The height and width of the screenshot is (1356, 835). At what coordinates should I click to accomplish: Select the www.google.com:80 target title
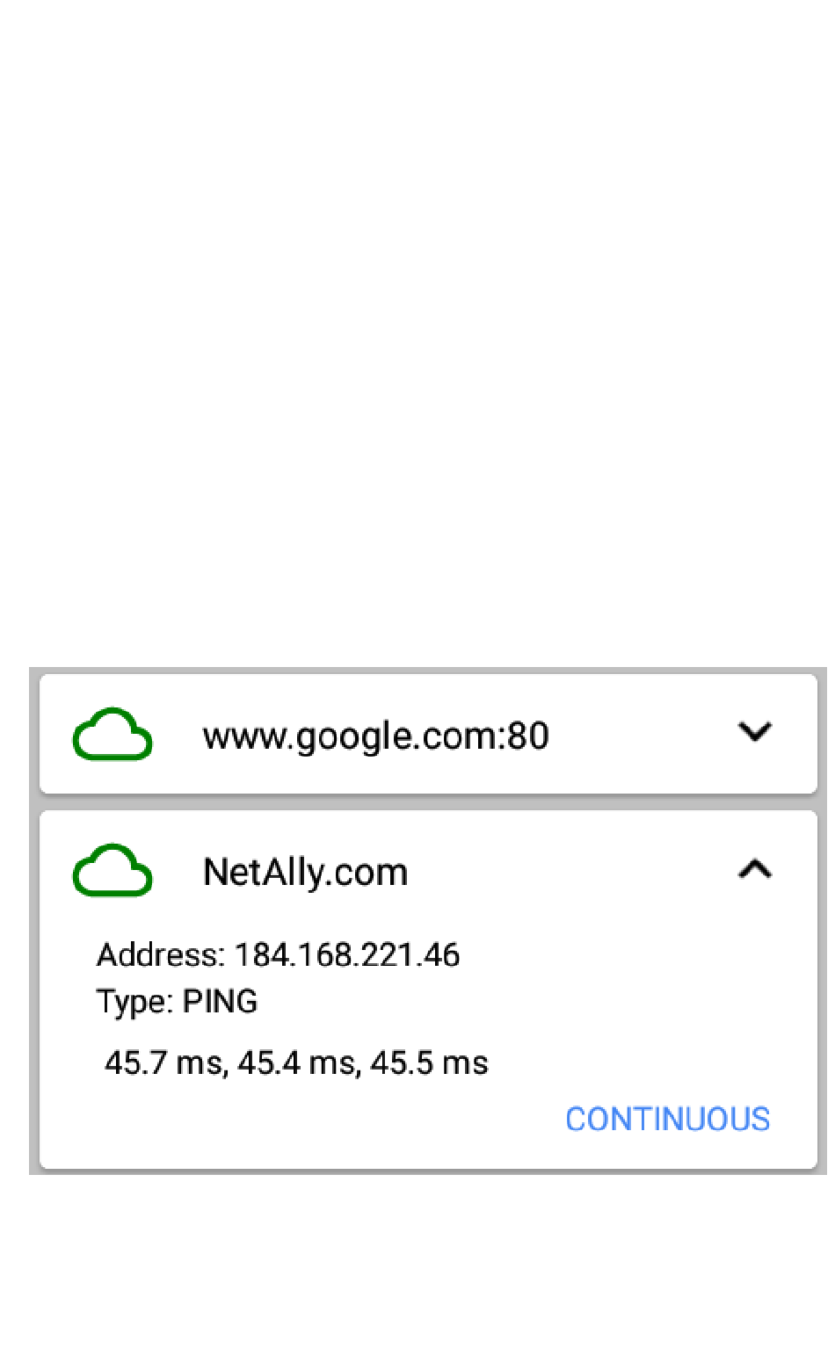pyautogui.click(x=376, y=736)
